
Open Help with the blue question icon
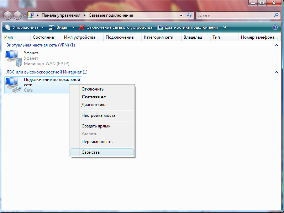tap(275, 27)
